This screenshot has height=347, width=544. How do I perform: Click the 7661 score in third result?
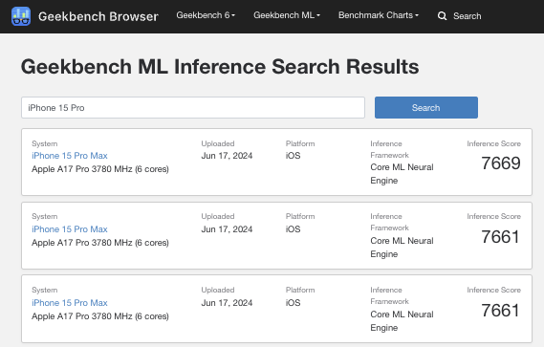[500, 311]
